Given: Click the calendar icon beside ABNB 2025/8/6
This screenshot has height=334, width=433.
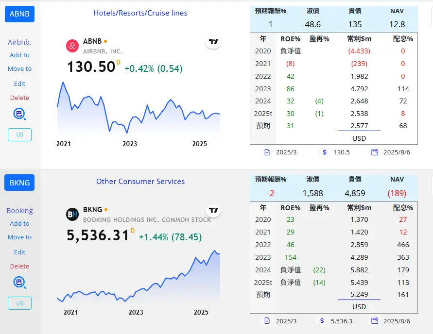Looking at the screenshot, I should tap(375, 152).
